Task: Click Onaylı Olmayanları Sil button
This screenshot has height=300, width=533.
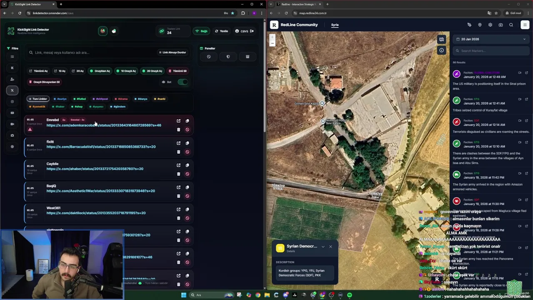Action: [x=44, y=82]
